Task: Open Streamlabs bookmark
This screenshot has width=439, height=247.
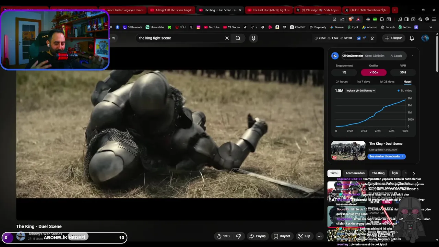Action: tap(155, 27)
